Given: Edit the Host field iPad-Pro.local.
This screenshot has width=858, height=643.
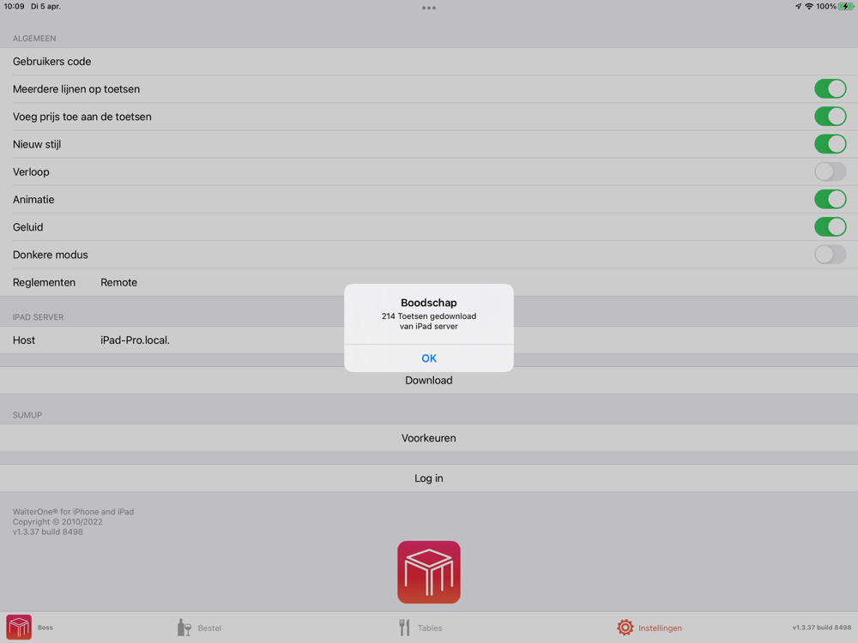Looking at the screenshot, I should point(135,340).
